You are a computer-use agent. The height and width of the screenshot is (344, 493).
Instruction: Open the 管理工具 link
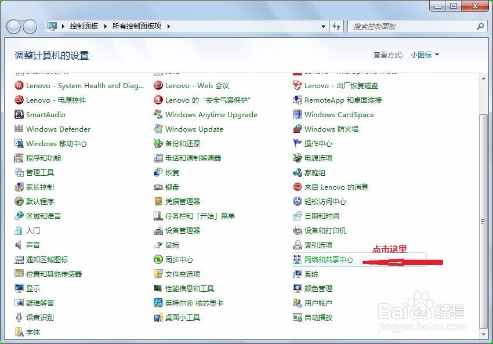coord(40,172)
